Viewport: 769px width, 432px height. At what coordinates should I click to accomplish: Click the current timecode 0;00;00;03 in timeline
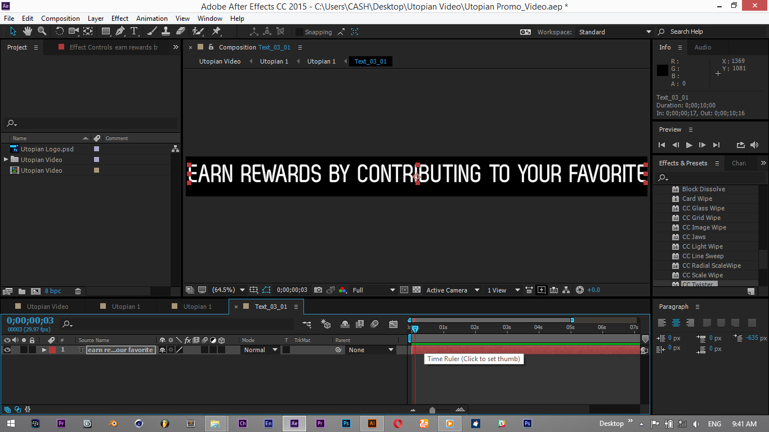click(31, 321)
